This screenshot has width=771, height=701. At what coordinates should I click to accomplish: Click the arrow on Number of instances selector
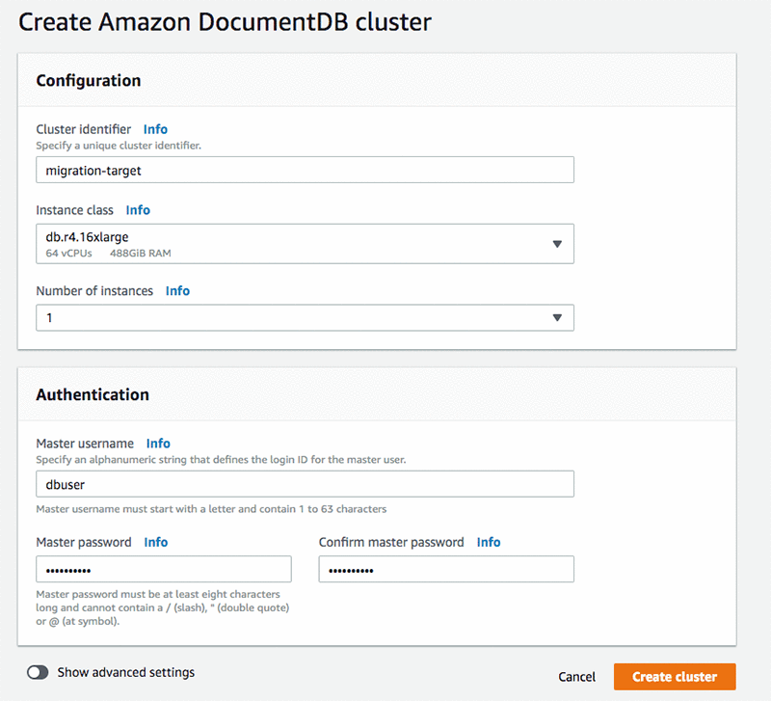pyautogui.click(x=557, y=318)
